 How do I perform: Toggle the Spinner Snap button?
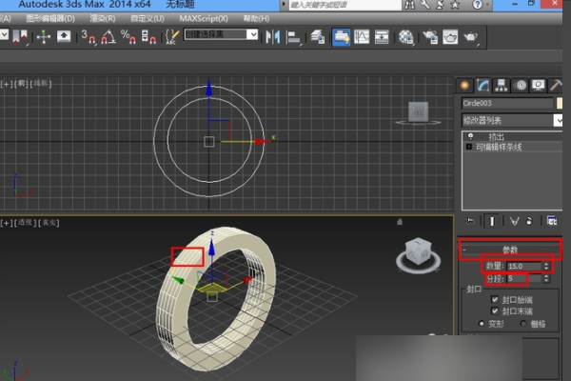[148, 37]
